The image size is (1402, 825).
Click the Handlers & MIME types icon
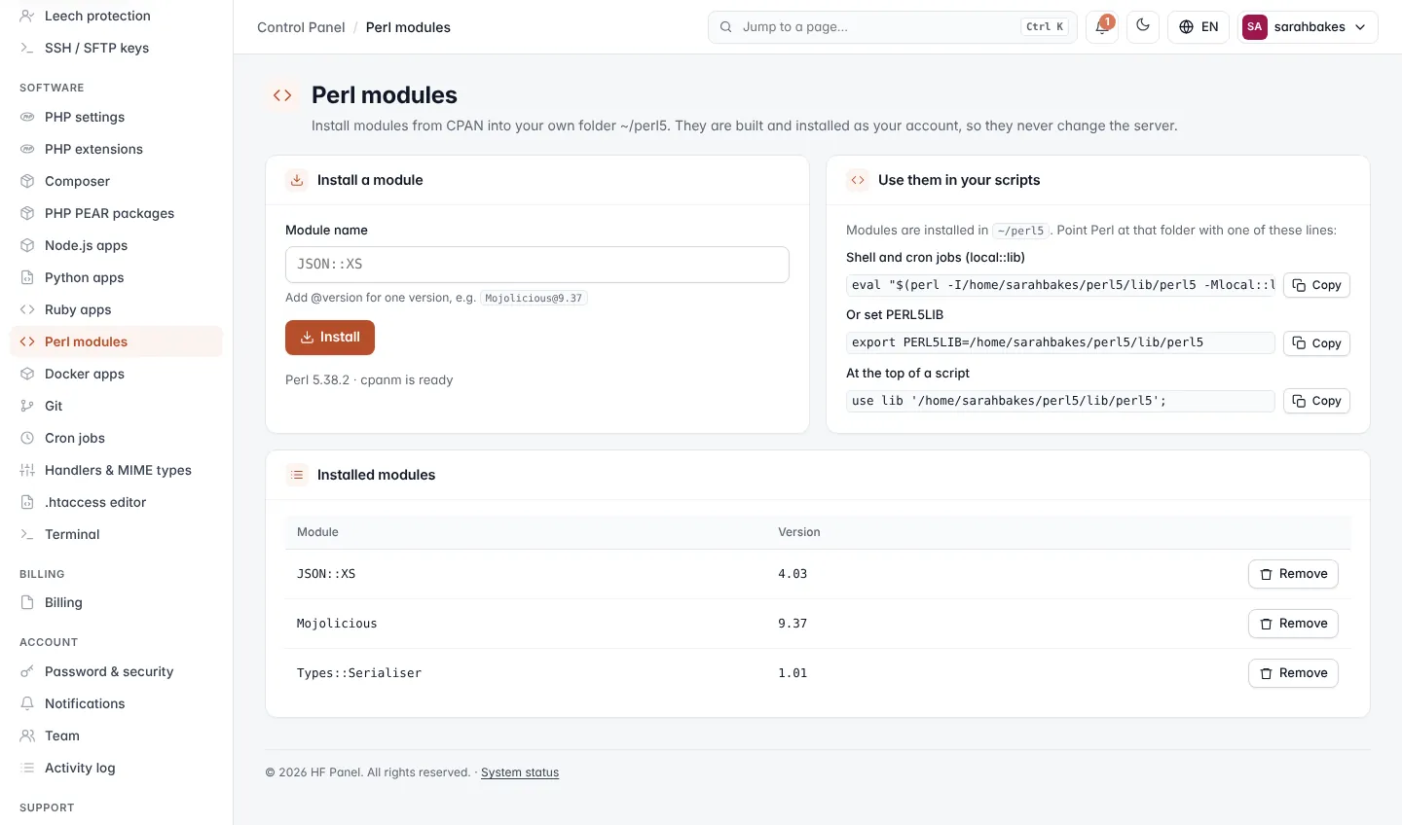(27, 470)
